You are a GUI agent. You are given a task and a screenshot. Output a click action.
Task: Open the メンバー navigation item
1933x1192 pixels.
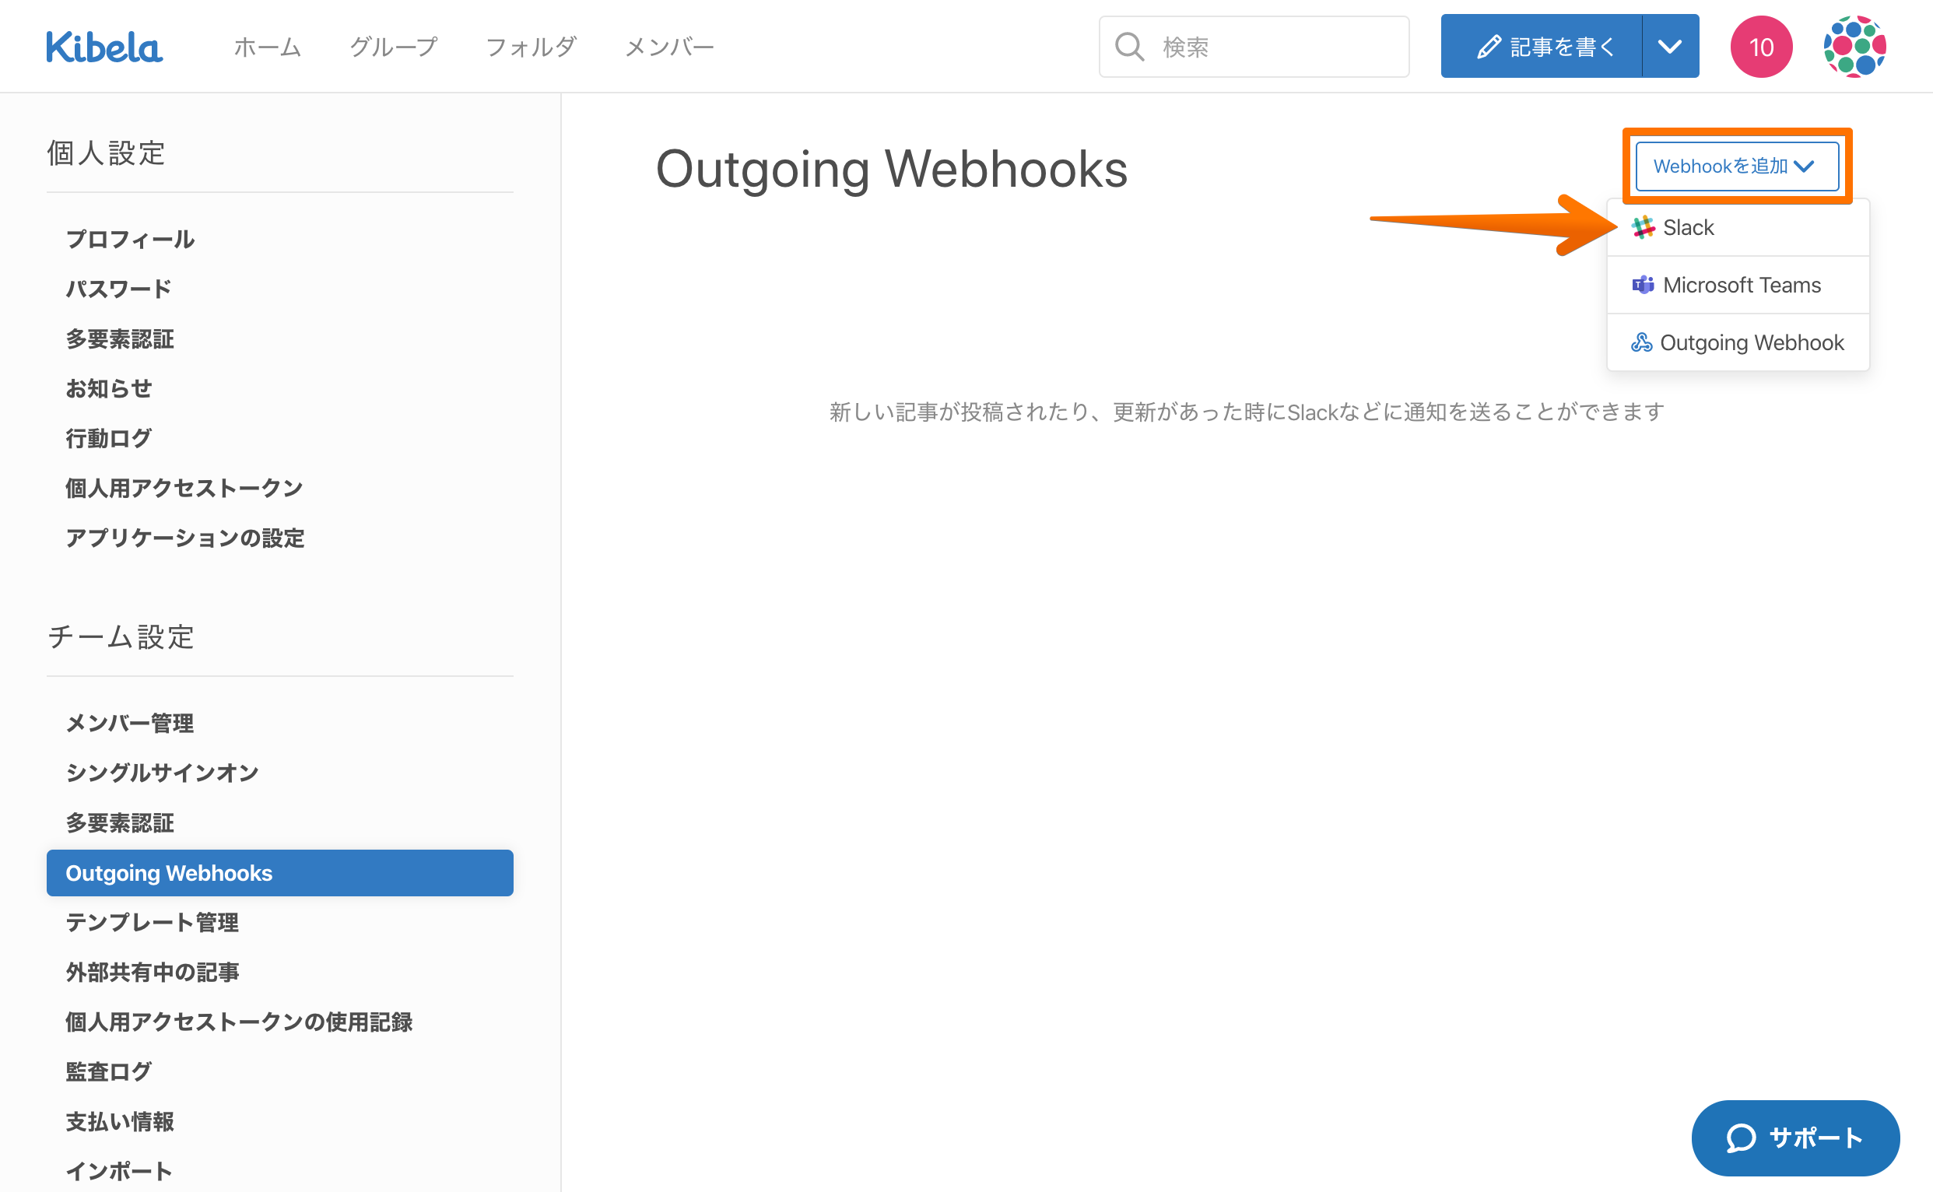tap(669, 47)
